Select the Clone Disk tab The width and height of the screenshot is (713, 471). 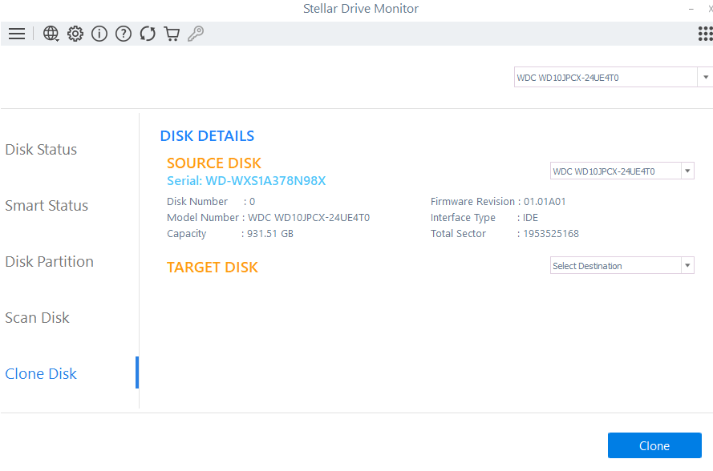[41, 373]
